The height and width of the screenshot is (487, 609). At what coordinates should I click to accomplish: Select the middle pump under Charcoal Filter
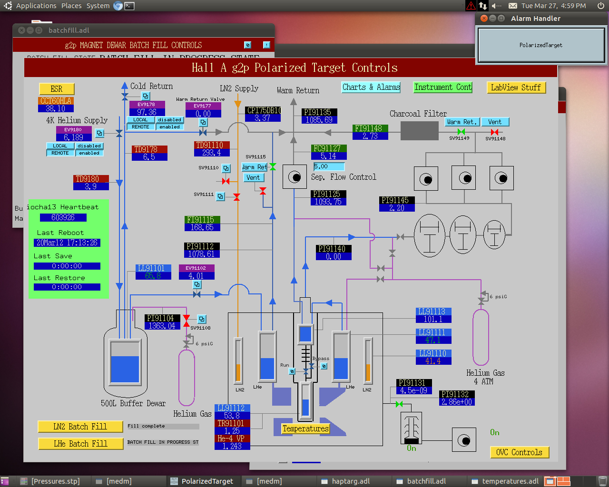(463, 178)
